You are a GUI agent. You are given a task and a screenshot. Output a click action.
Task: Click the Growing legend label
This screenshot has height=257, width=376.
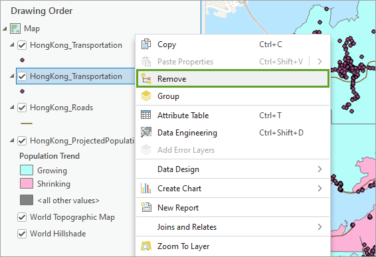click(x=52, y=171)
